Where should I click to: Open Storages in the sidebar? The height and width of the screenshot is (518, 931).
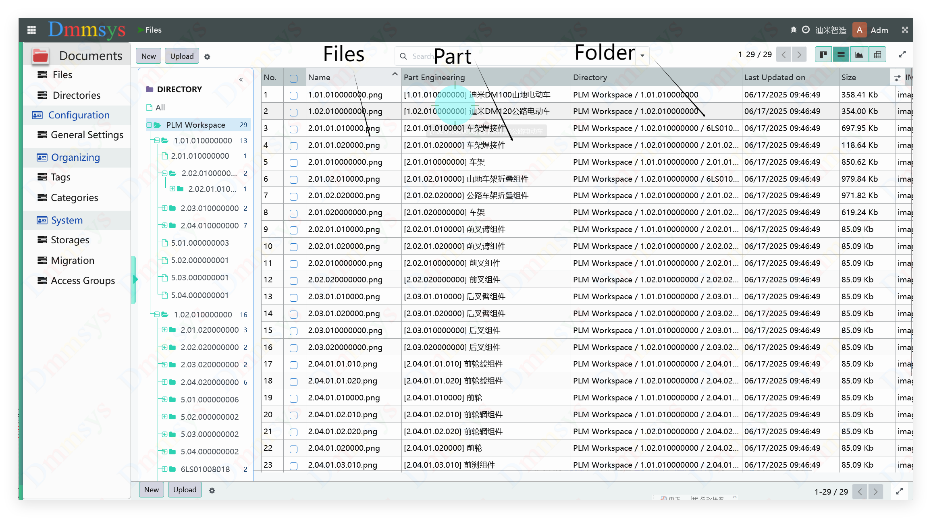[70, 240]
